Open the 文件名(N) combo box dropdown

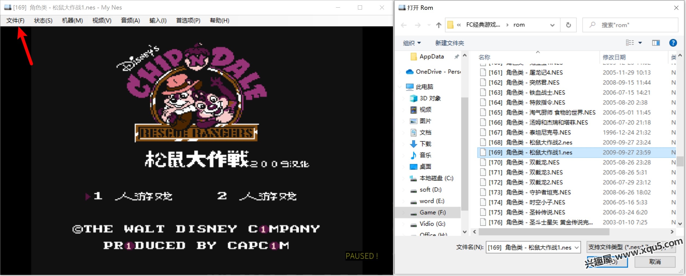577,247
